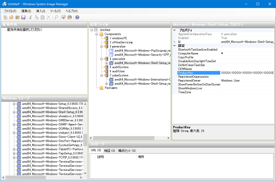The width and height of the screenshot is (276, 181).
Task: Collapse the 3 generalize pass
Action: (102, 47)
